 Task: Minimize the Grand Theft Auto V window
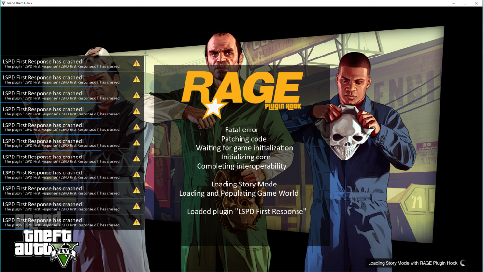click(x=454, y=3)
